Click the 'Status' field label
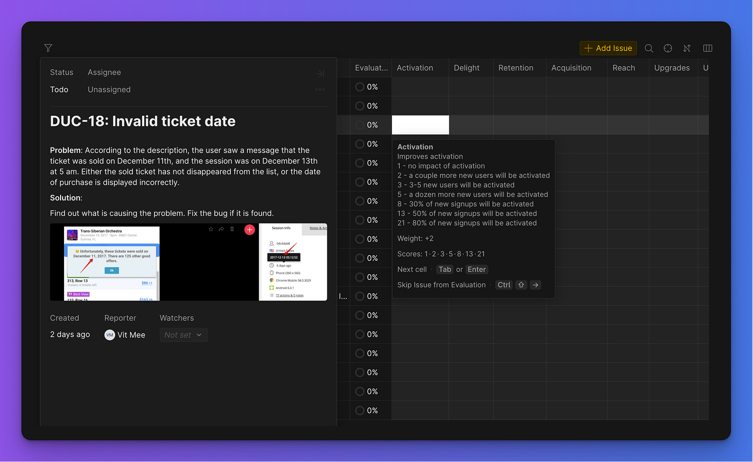This screenshot has width=753, height=462. coord(62,72)
